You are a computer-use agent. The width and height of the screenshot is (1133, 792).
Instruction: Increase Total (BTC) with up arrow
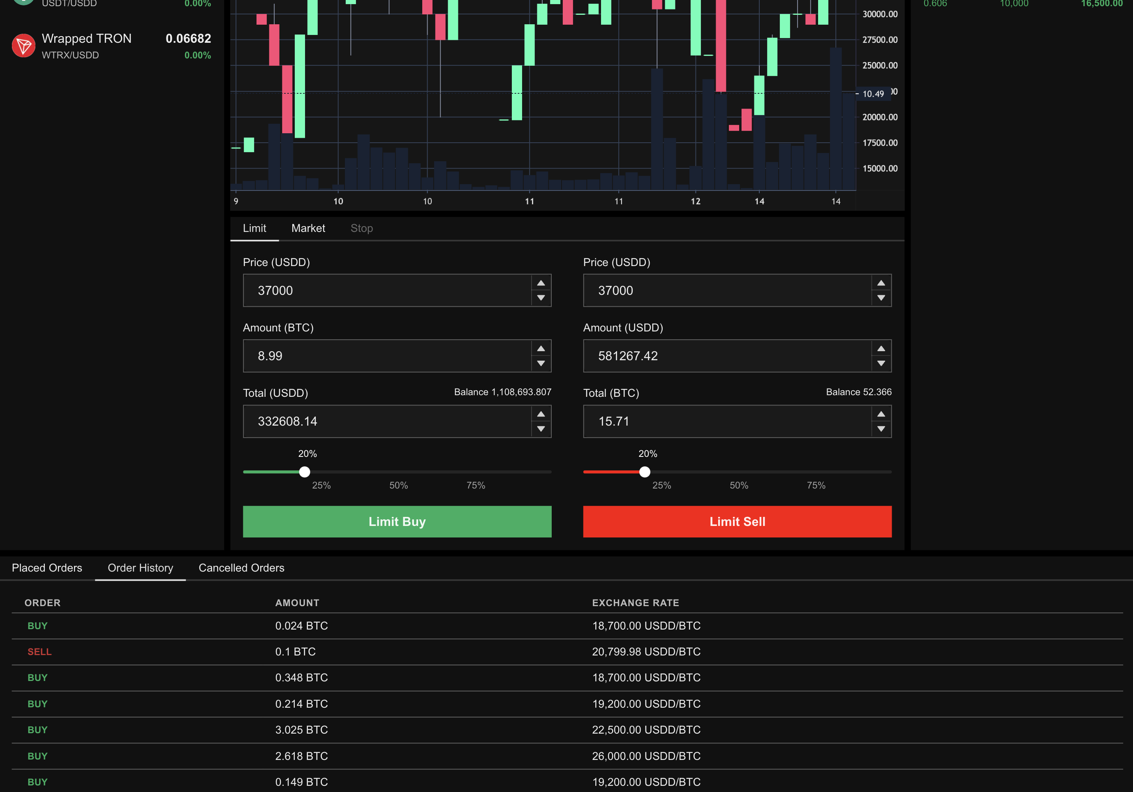881,414
